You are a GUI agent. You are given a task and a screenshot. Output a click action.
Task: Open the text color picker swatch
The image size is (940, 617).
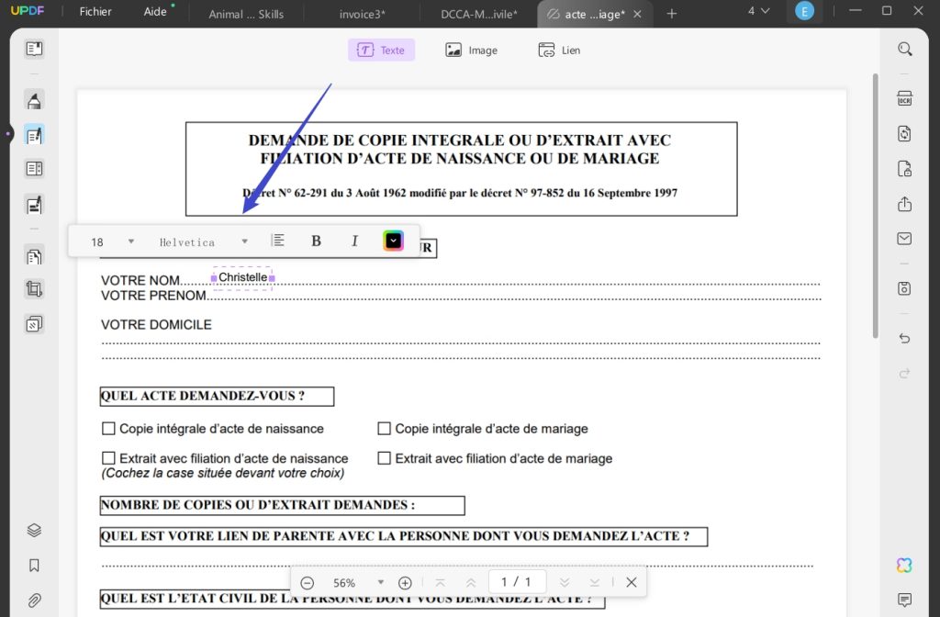click(x=393, y=240)
